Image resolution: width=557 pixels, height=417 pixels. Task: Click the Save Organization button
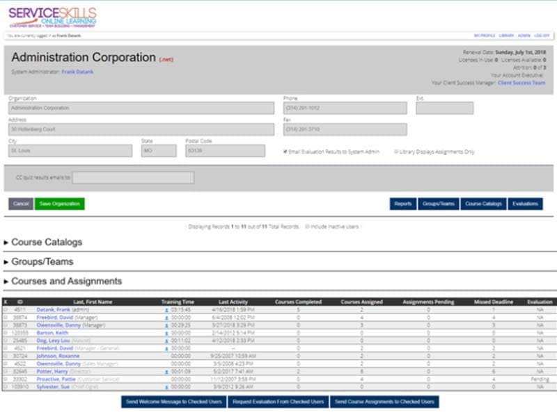[x=59, y=204]
